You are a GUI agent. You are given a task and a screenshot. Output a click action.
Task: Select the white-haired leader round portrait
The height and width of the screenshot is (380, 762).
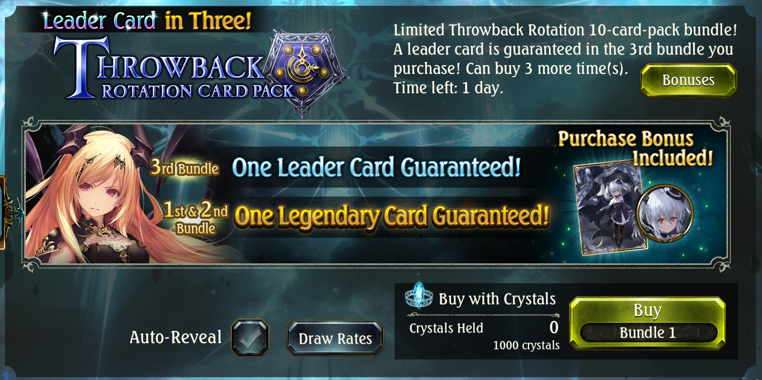coord(665,214)
